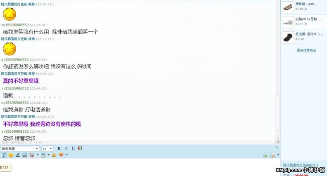Open the chat history icon with green arrow

coord(265,155)
